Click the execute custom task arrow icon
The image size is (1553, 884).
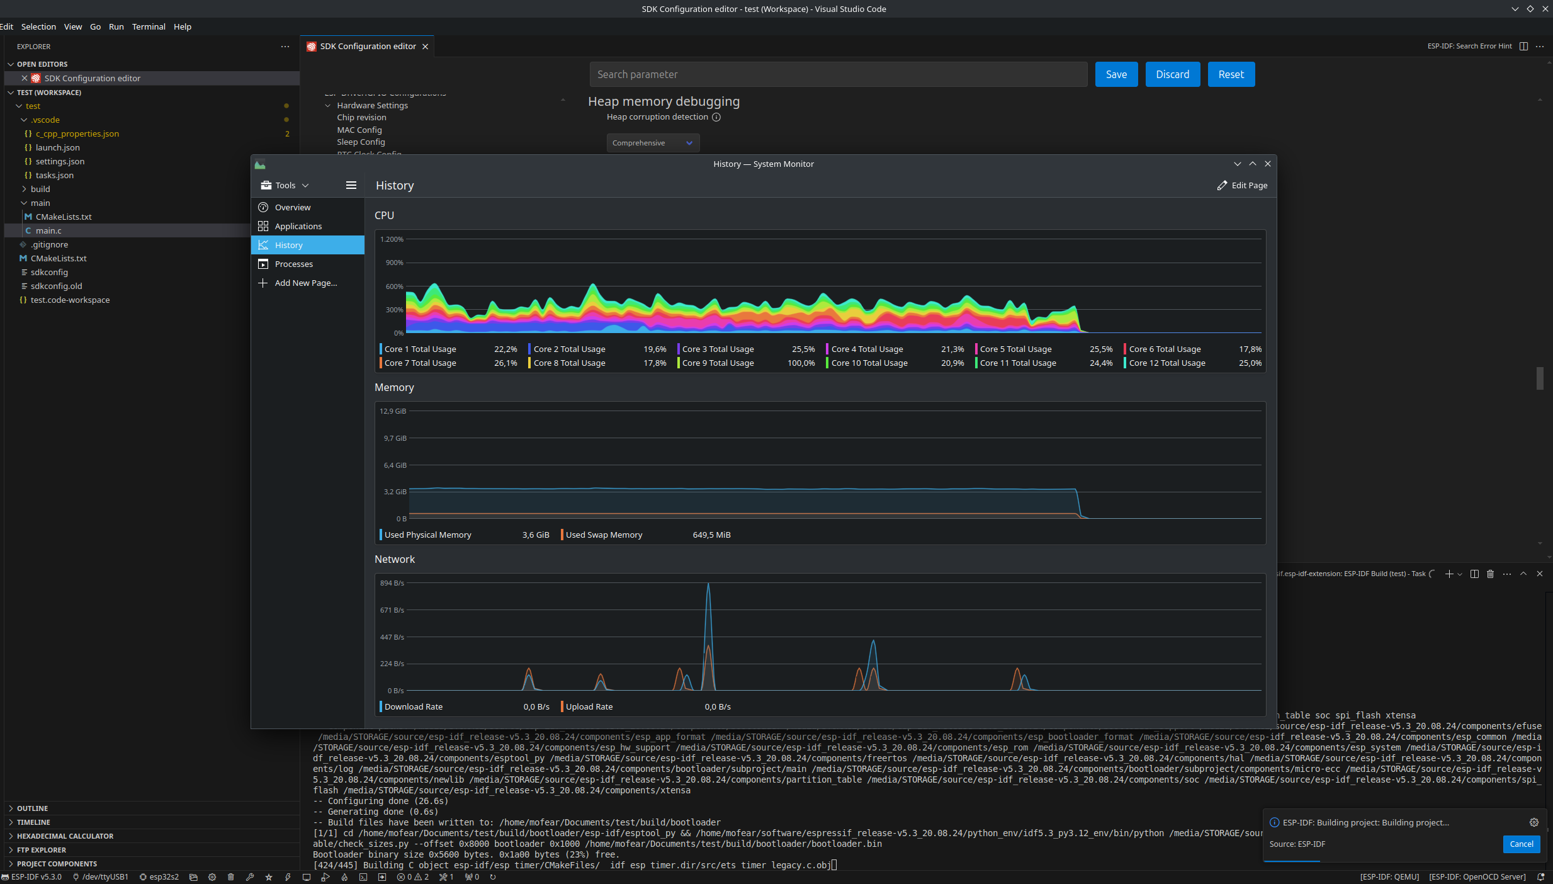click(382, 876)
